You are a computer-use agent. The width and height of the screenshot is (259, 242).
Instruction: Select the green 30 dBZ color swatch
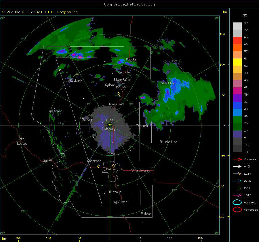(x=237, y=120)
